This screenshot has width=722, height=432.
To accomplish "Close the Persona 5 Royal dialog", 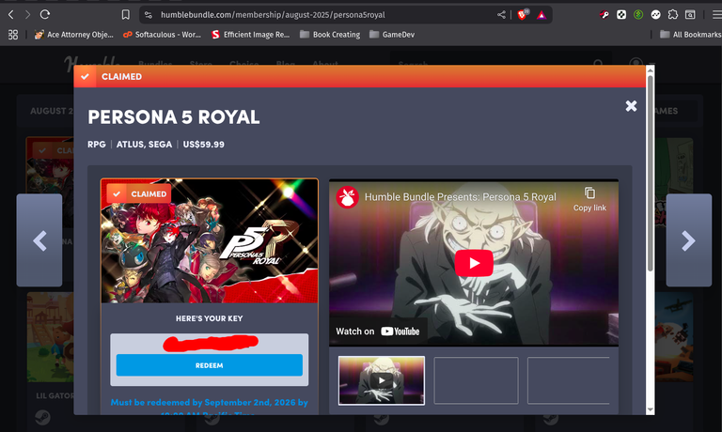I will pyautogui.click(x=631, y=106).
